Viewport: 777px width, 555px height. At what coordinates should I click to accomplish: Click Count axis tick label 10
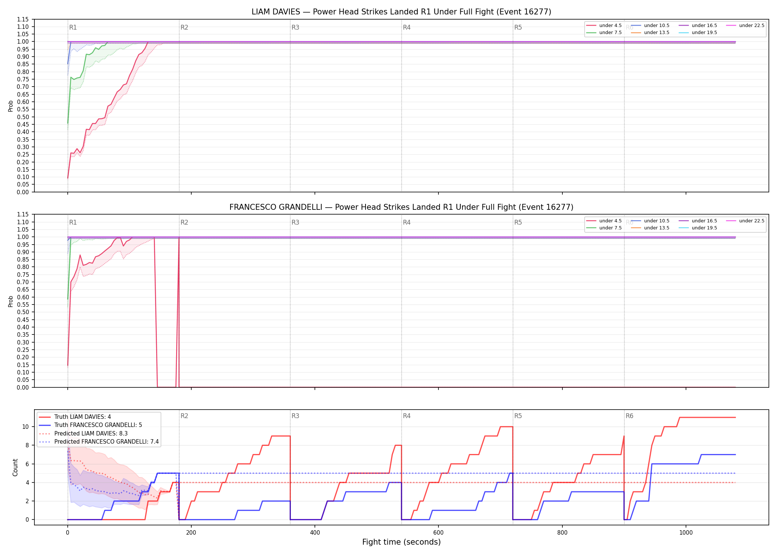pyautogui.click(x=26, y=427)
